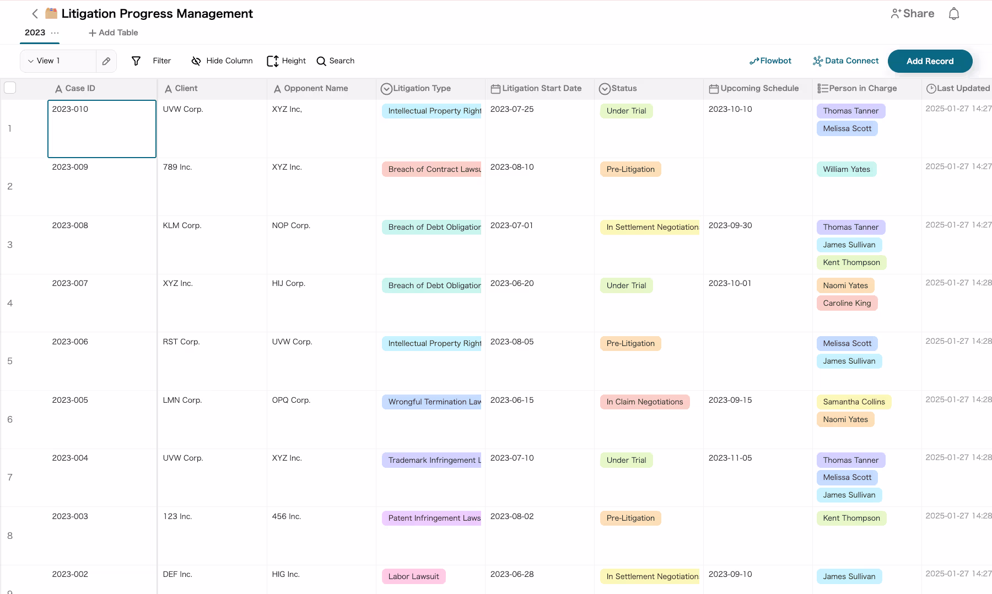Click the pencil edit view icon
Screen dimensions: 992x594
[x=106, y=61]
